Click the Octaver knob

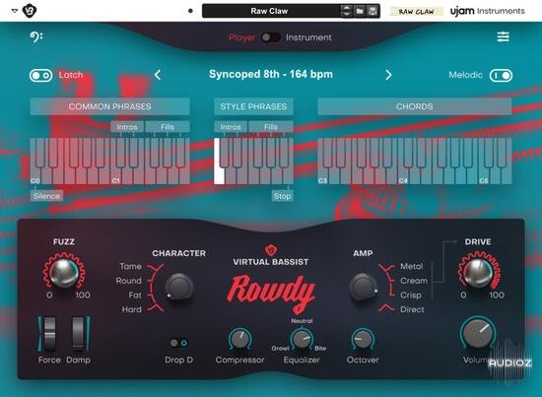point(363,339)
